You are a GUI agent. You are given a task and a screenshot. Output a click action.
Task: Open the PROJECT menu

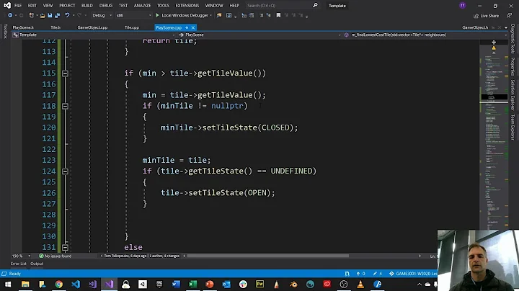click(x=67, y=6)
